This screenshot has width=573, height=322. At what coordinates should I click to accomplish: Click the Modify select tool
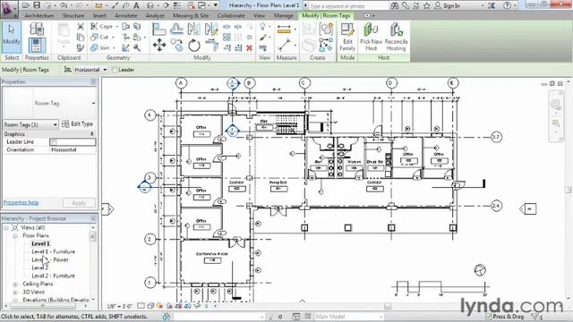click(x=12, y=38)
